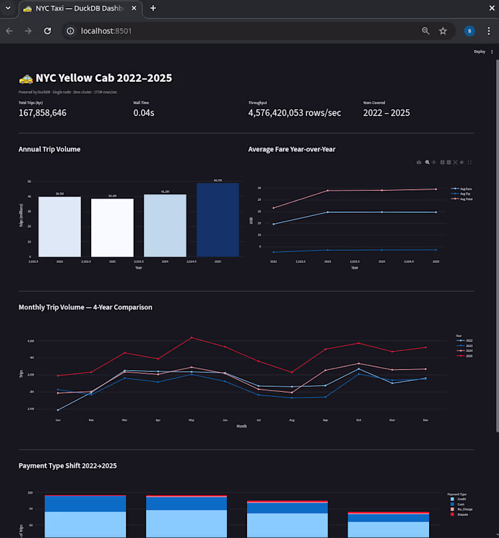
Task: Switch to NYC Taxi DuckDB Dashboard tab
Action: point(80,8)
